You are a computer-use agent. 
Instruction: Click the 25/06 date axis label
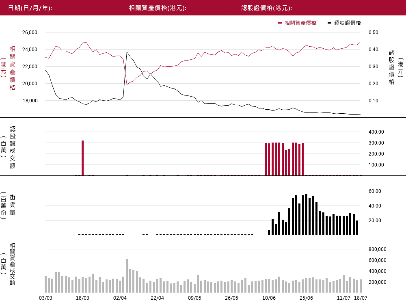(x=306, y=298)
